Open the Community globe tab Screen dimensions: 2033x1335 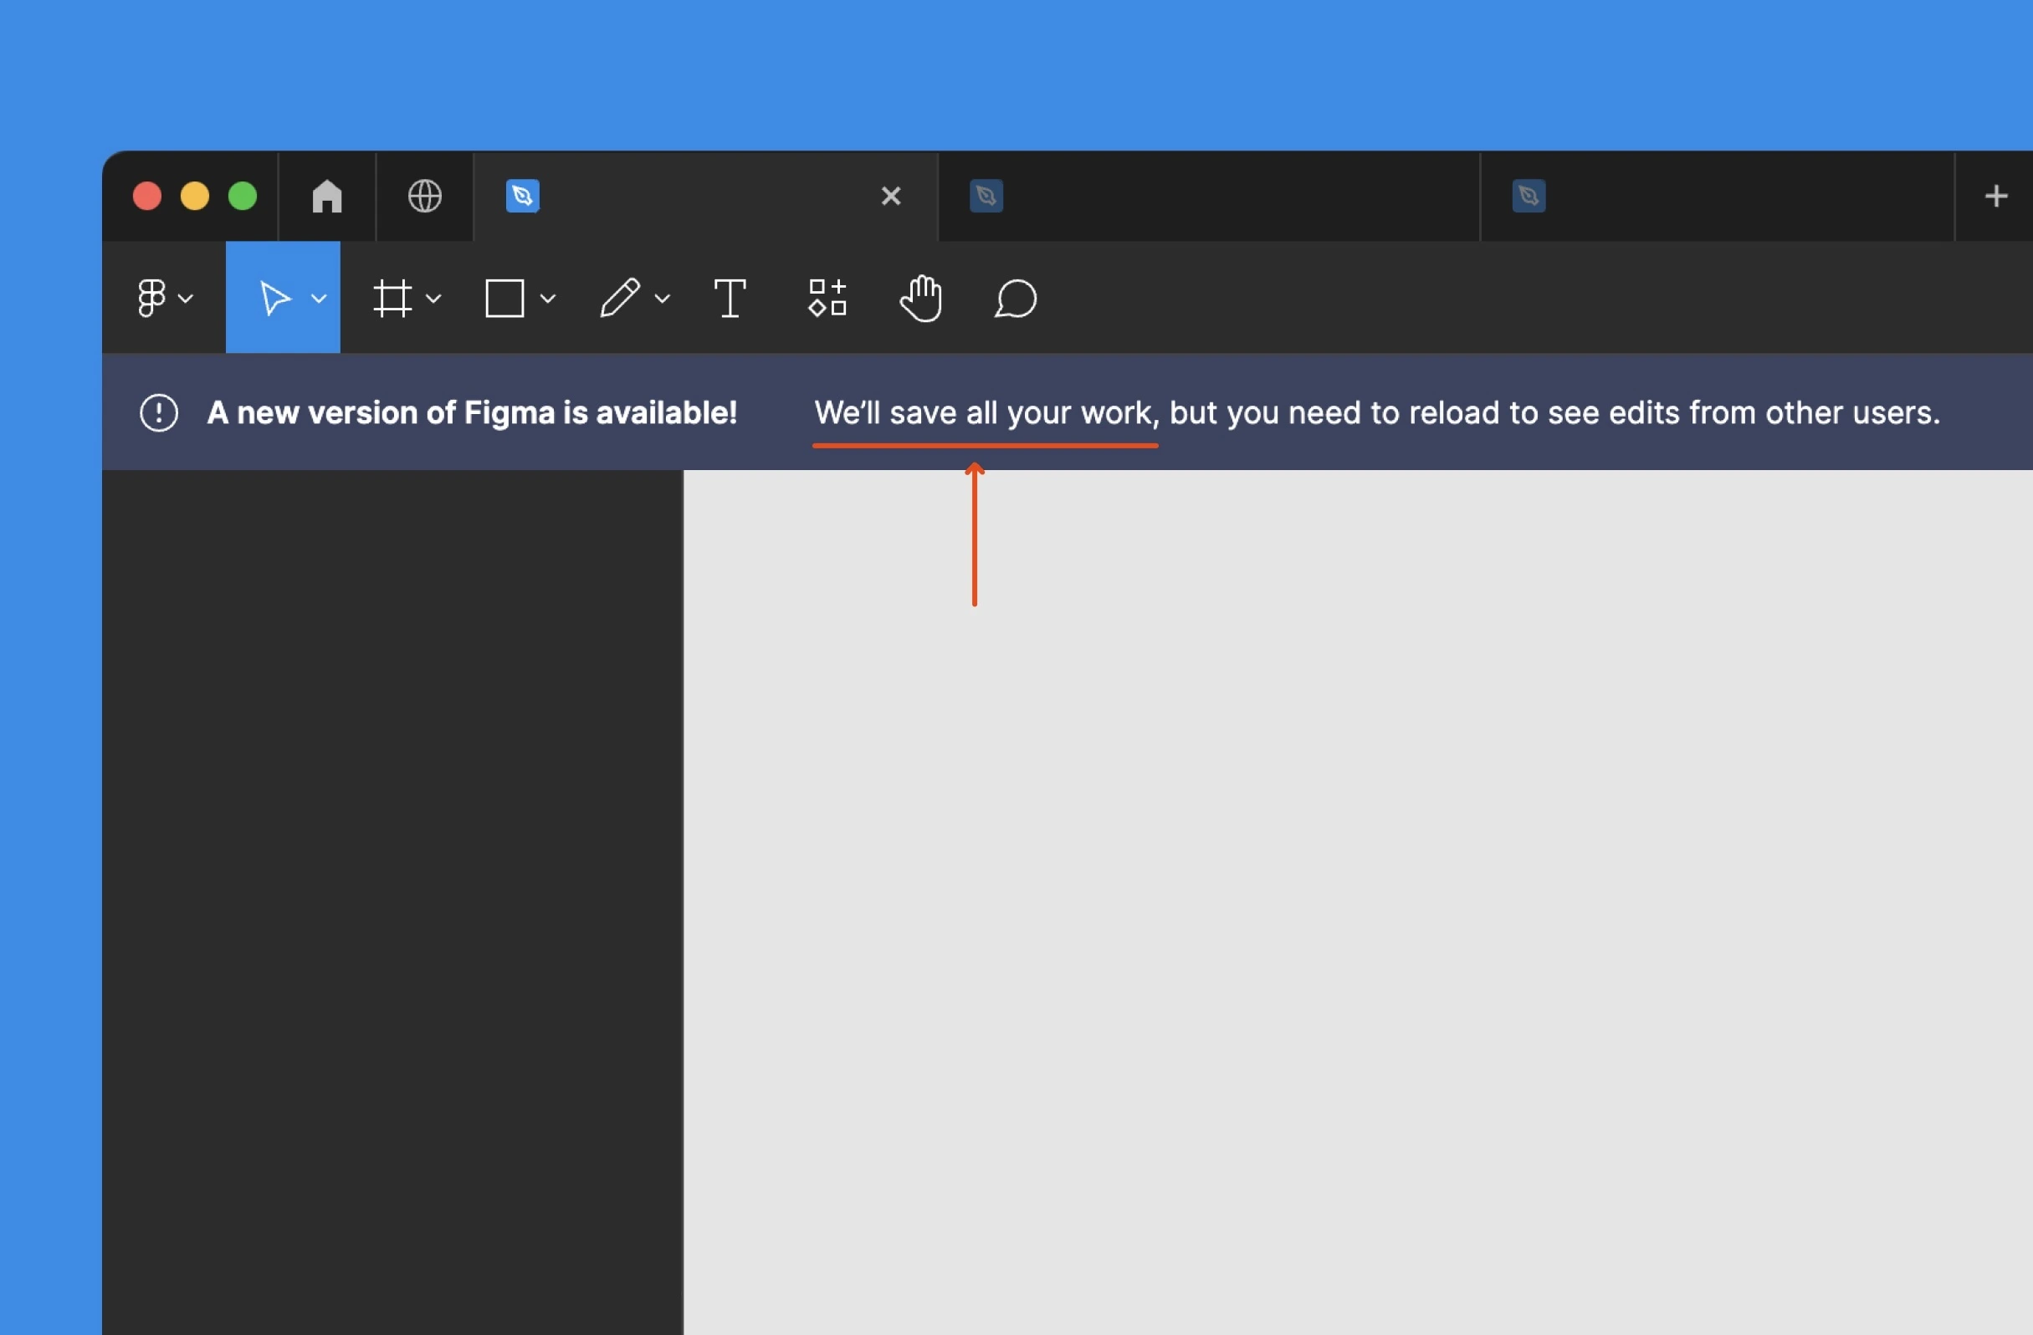(x=424, y=197)
